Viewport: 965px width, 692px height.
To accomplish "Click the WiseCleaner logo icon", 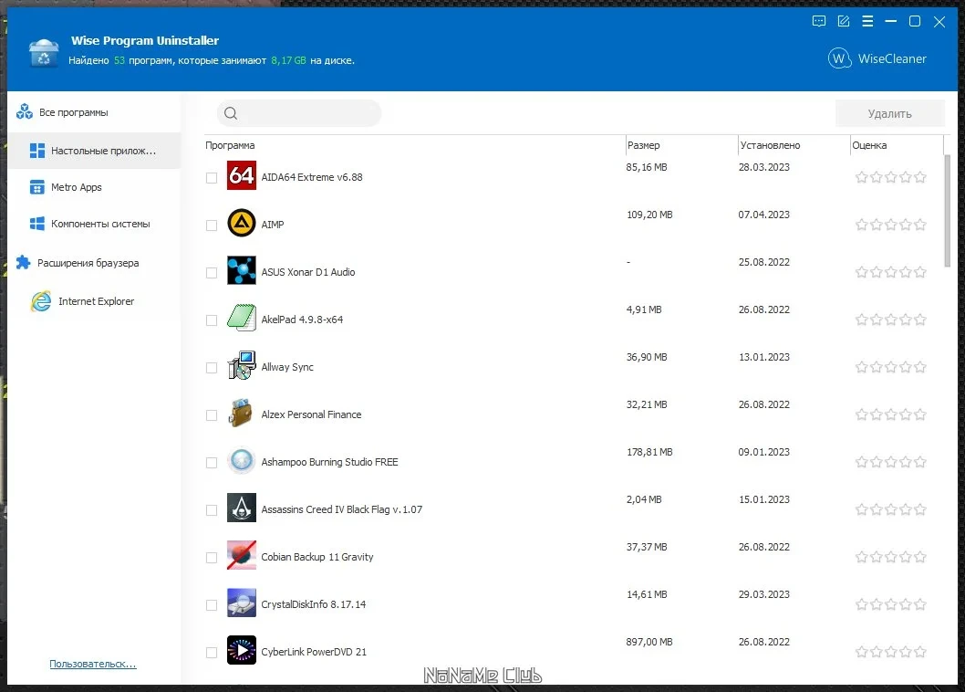I will coord(839,58).
